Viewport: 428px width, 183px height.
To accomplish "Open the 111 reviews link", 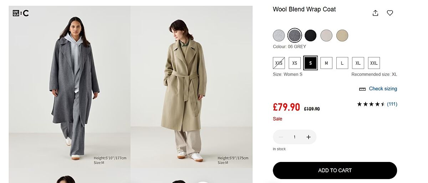I will (392, 104).
